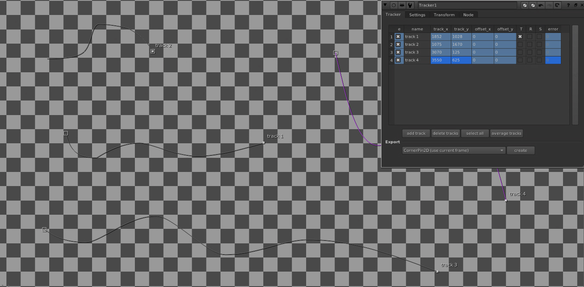Select the track 2 marker in viewer
This screenshot has width=584, height=287.
(x=153, y=51)
